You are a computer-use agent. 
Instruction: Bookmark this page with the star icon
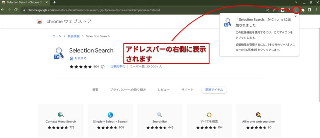(274, 10)
